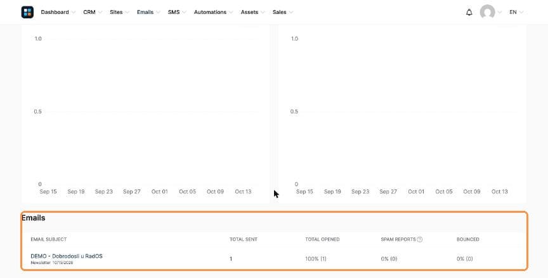Click the Emails section heading
The width and height of the screenshot is (548, 278).
[33, 218]
